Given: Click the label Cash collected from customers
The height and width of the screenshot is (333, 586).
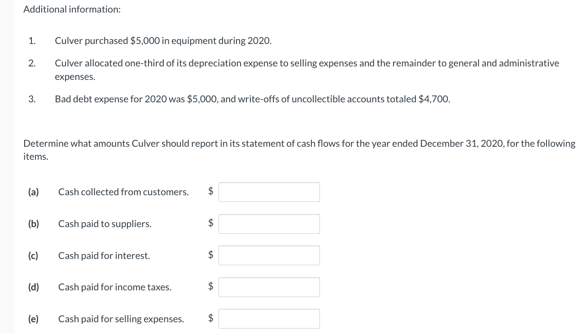Looking at the screenshot, I should click(123, 192).
